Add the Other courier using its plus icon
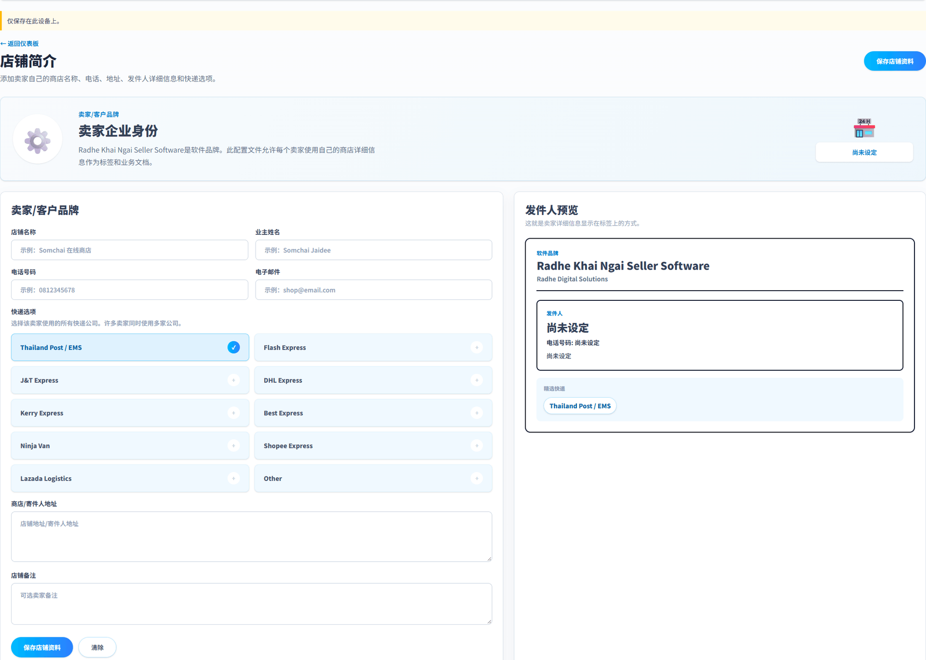Viewport: 926px width, 660px height. 477,478
